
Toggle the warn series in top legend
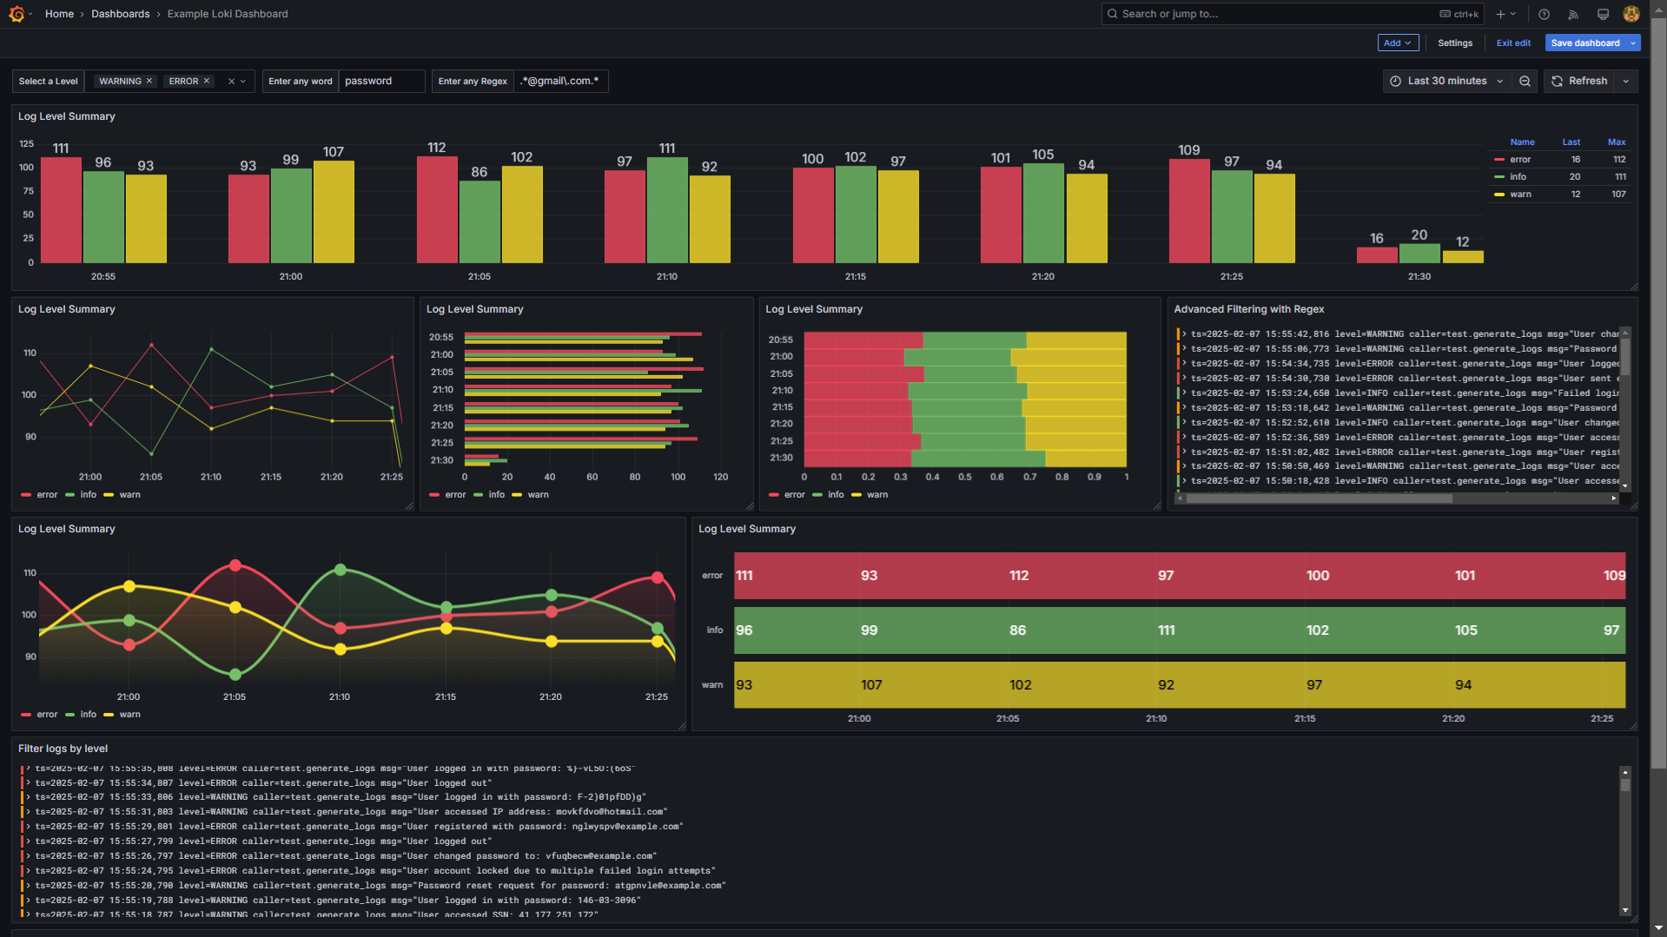point(1519,195)
